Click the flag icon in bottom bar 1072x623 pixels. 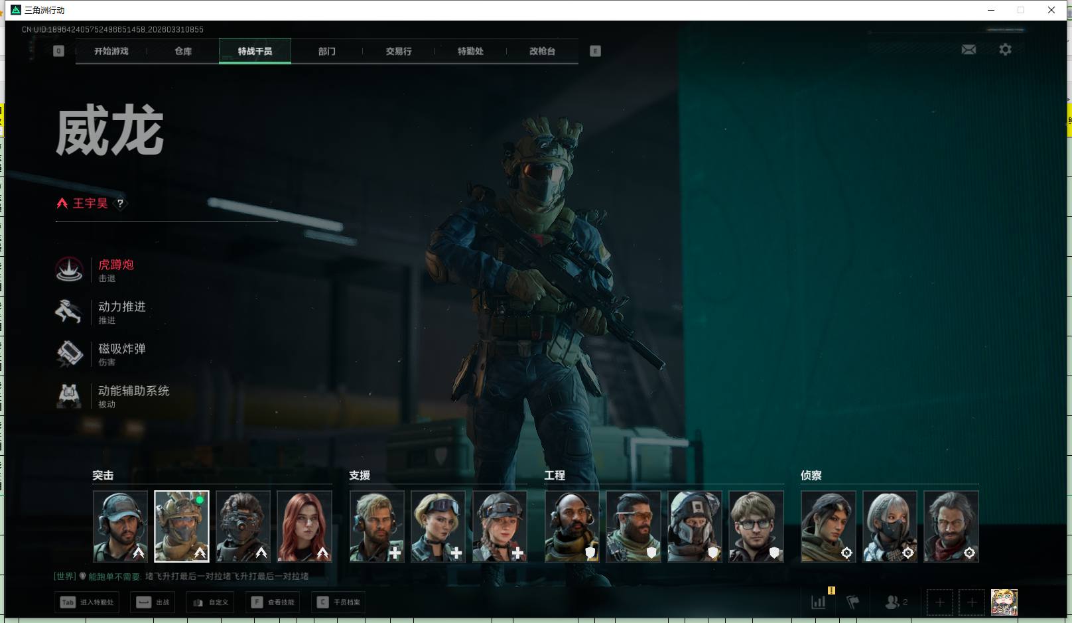click(853, 602)
